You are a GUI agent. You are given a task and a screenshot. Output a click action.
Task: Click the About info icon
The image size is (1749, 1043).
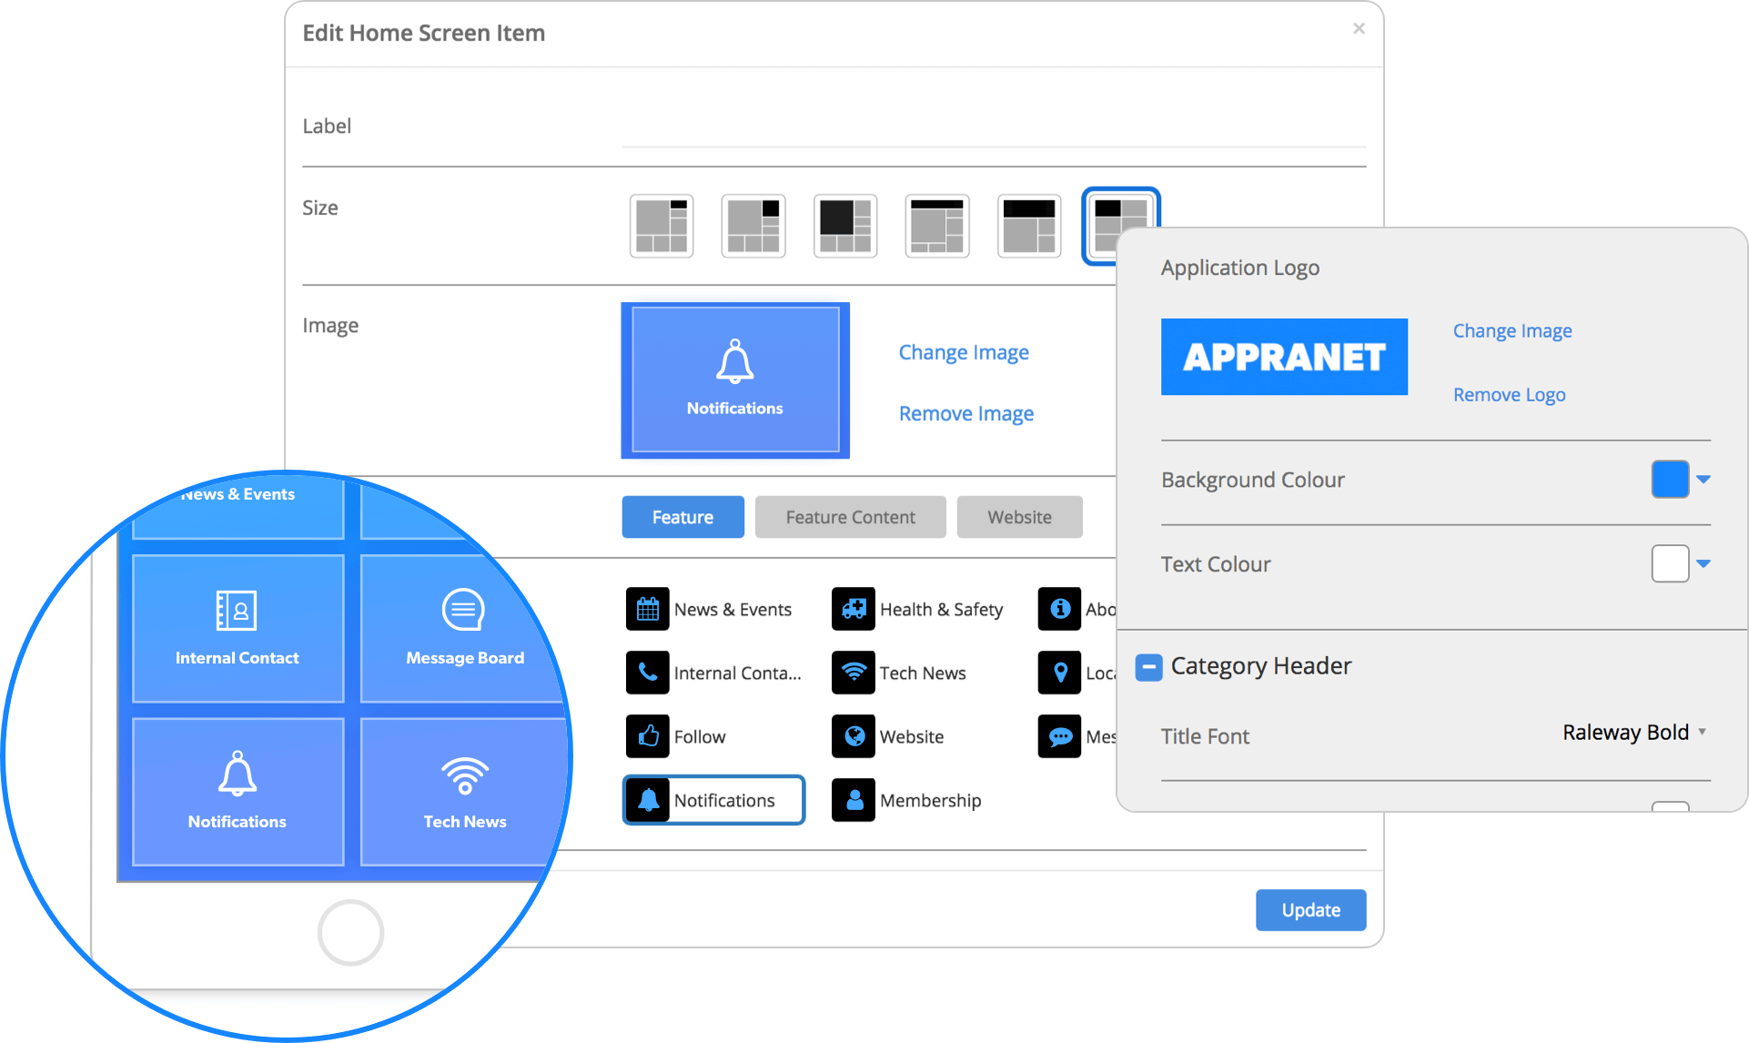coord(1059,609)
